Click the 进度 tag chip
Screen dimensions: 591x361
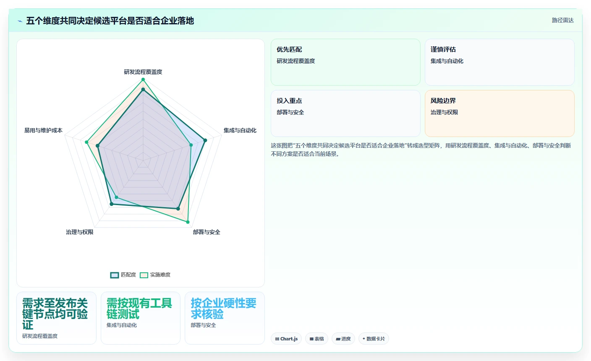(x=343, y=339)
